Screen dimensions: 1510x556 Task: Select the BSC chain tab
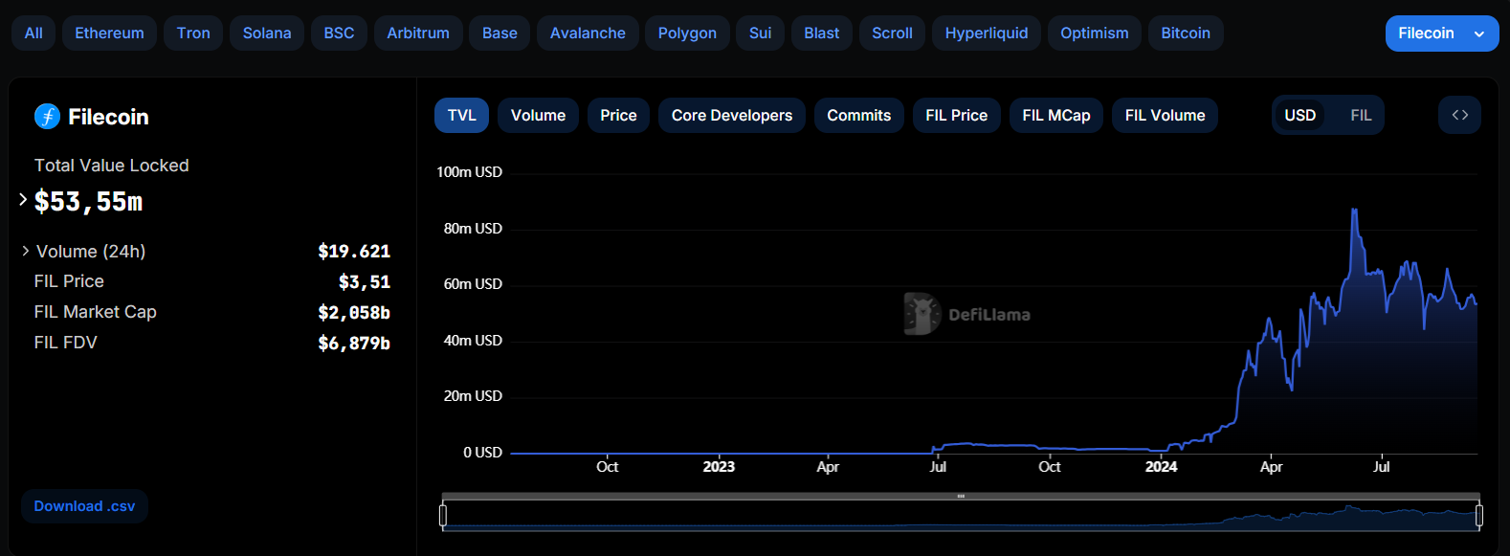click(x=339, y=33)
